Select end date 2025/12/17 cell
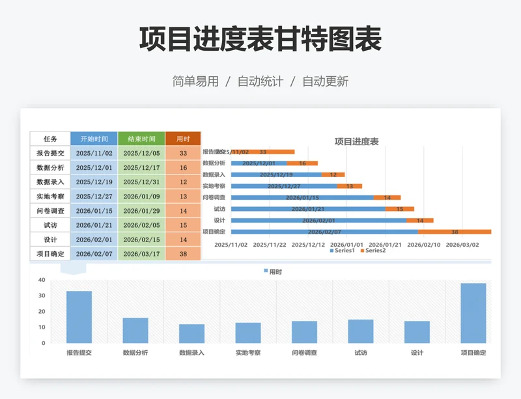This screenshot has height=399, width=521. coord(141,167)
